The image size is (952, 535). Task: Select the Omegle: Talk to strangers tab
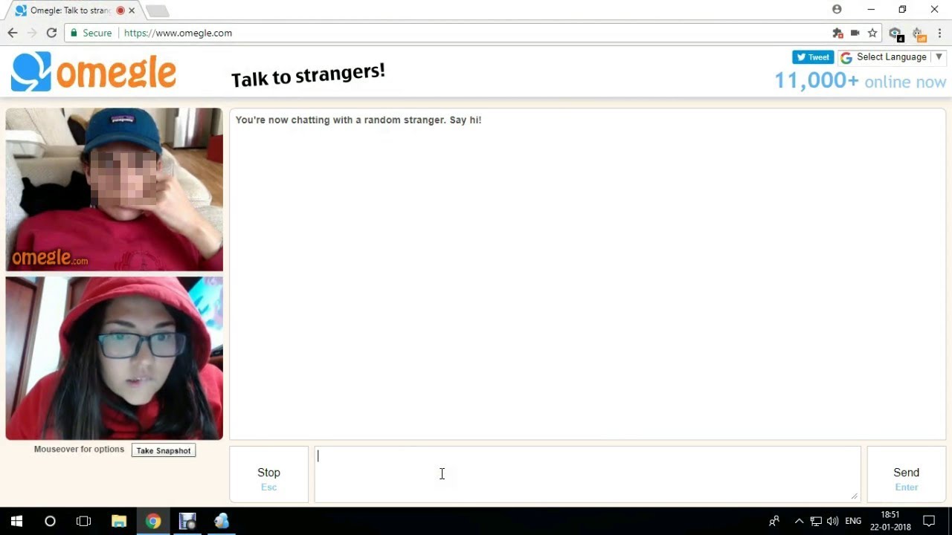(74, 11)
